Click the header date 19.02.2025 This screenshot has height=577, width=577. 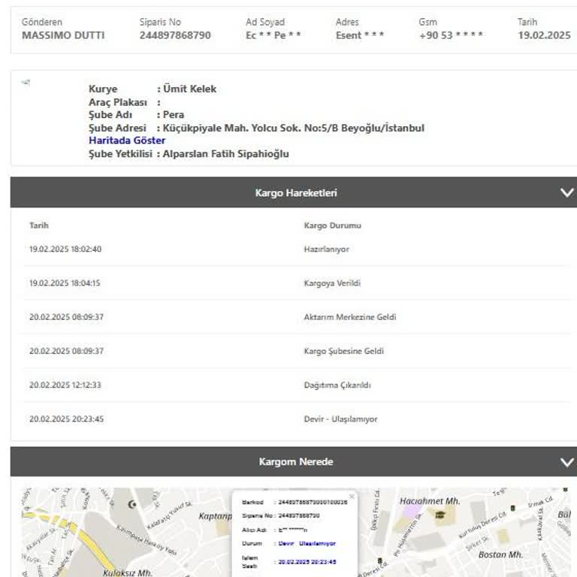coord(544,35)
